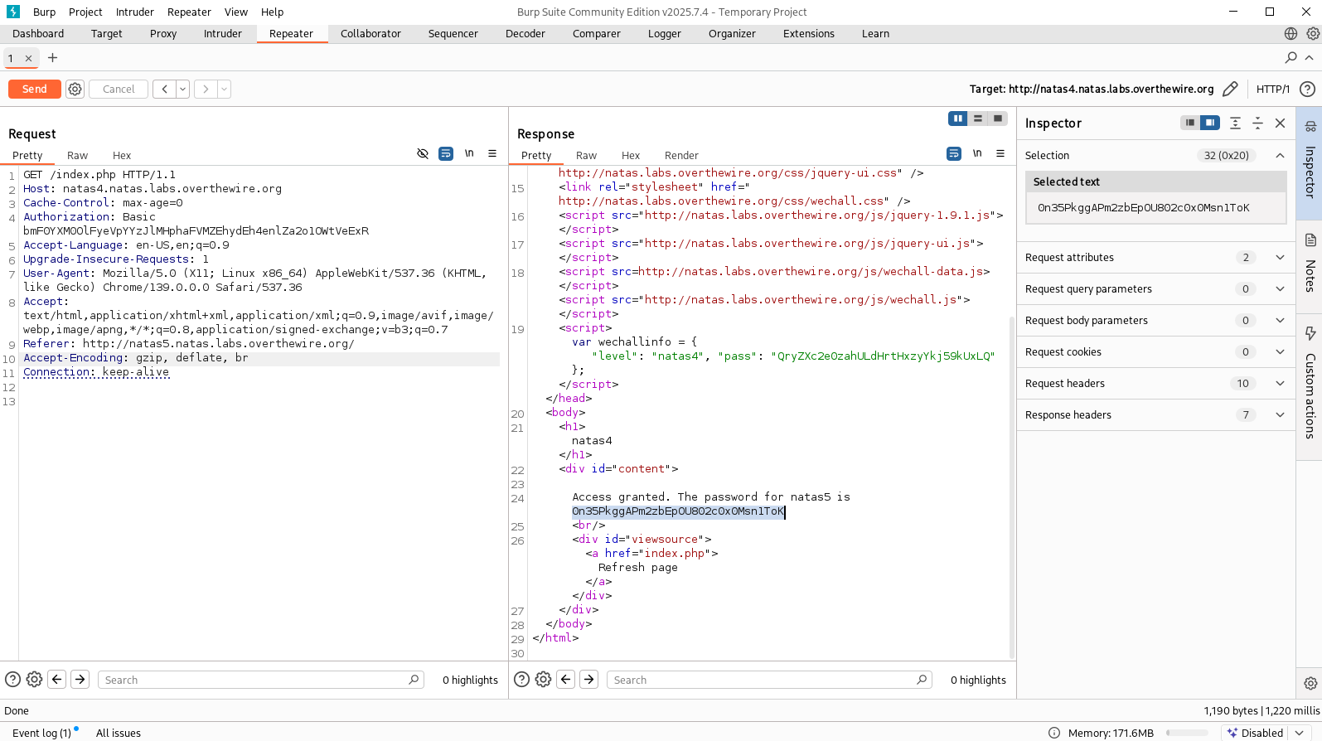This screenshot has height=741, width=1322.
Task: Open the Intruder tab
Action: (222, 34)
